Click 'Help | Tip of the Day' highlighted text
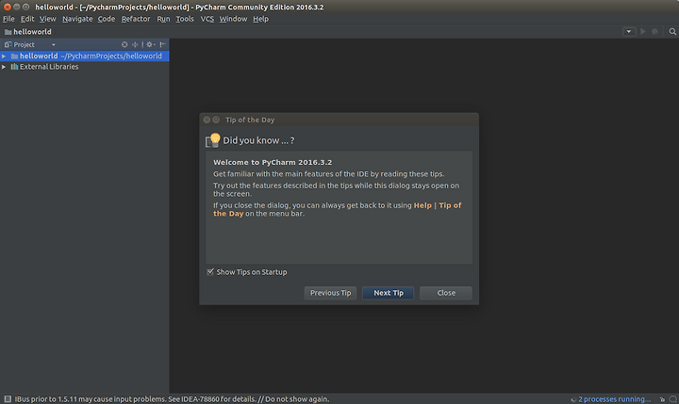 click(x=338, y=209)
